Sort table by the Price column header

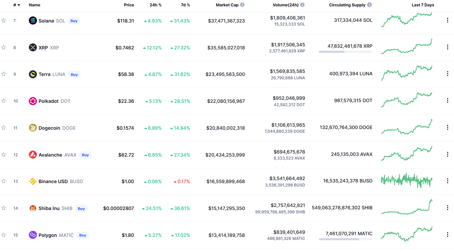pos(129,5)
